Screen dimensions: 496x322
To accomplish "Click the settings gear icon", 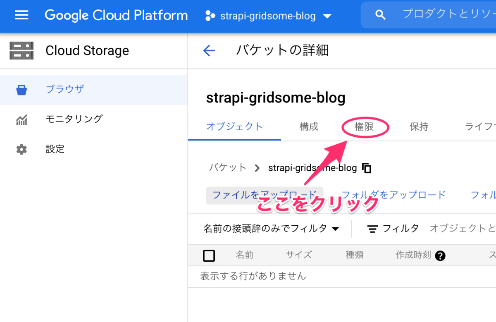I will pos(21,150).
